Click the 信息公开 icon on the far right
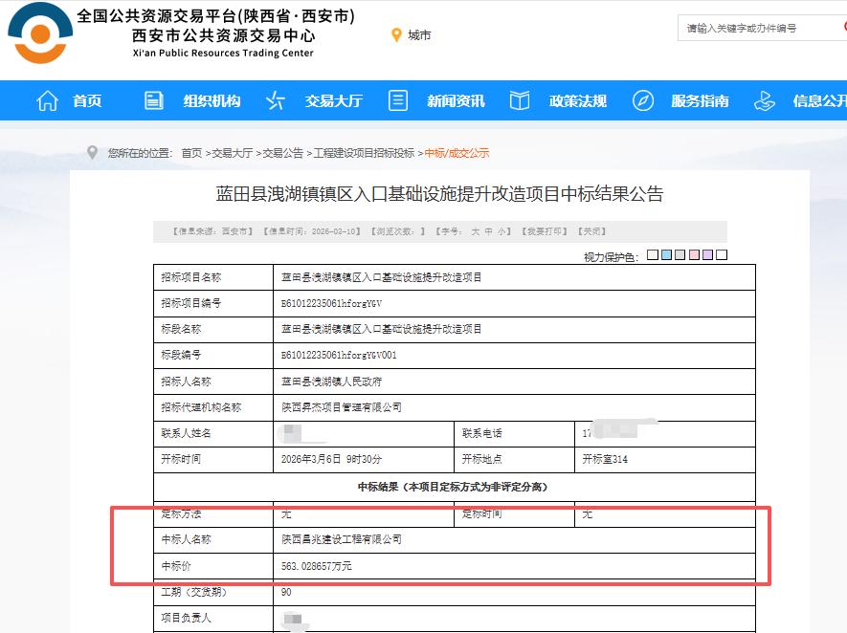 point(763,100)
